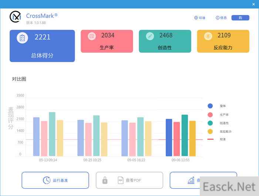Select yellow responsiveness bar for 09-06
The image size is (259, 196).
click(x=192, y=138)
